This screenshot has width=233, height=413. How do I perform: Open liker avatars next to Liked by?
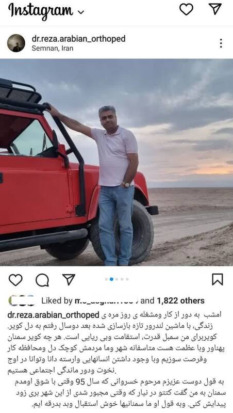click(x=22, y=300)
